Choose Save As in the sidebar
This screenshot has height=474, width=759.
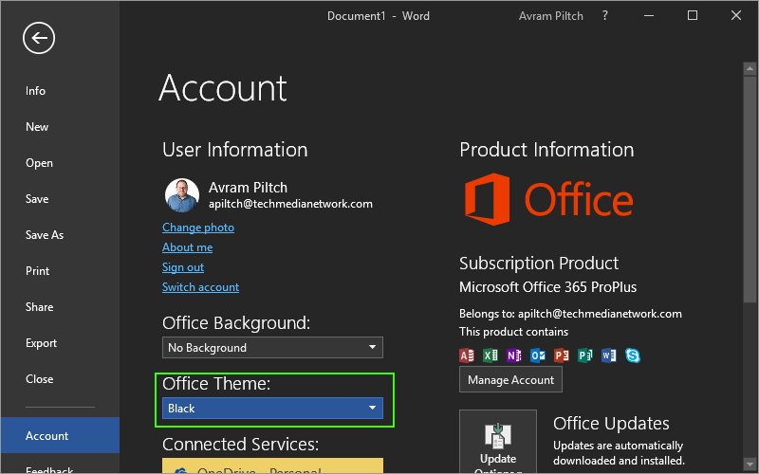click(x=45, y=235)
